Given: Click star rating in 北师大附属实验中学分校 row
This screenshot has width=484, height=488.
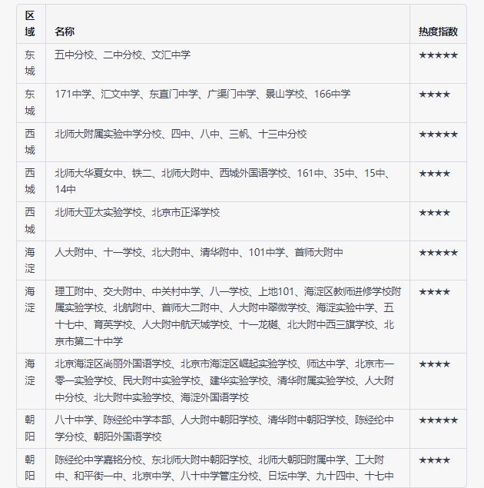Looking at the screenshot, I should pyautogui.click(x=438, y=134).
